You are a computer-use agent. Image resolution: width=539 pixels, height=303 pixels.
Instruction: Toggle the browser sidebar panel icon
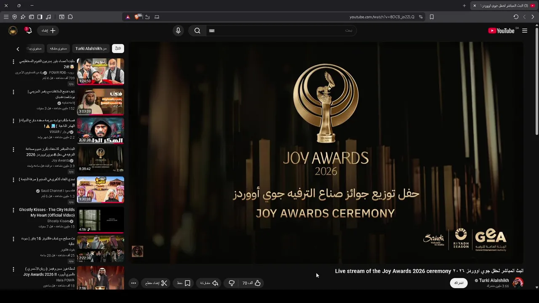coord(40,17)
